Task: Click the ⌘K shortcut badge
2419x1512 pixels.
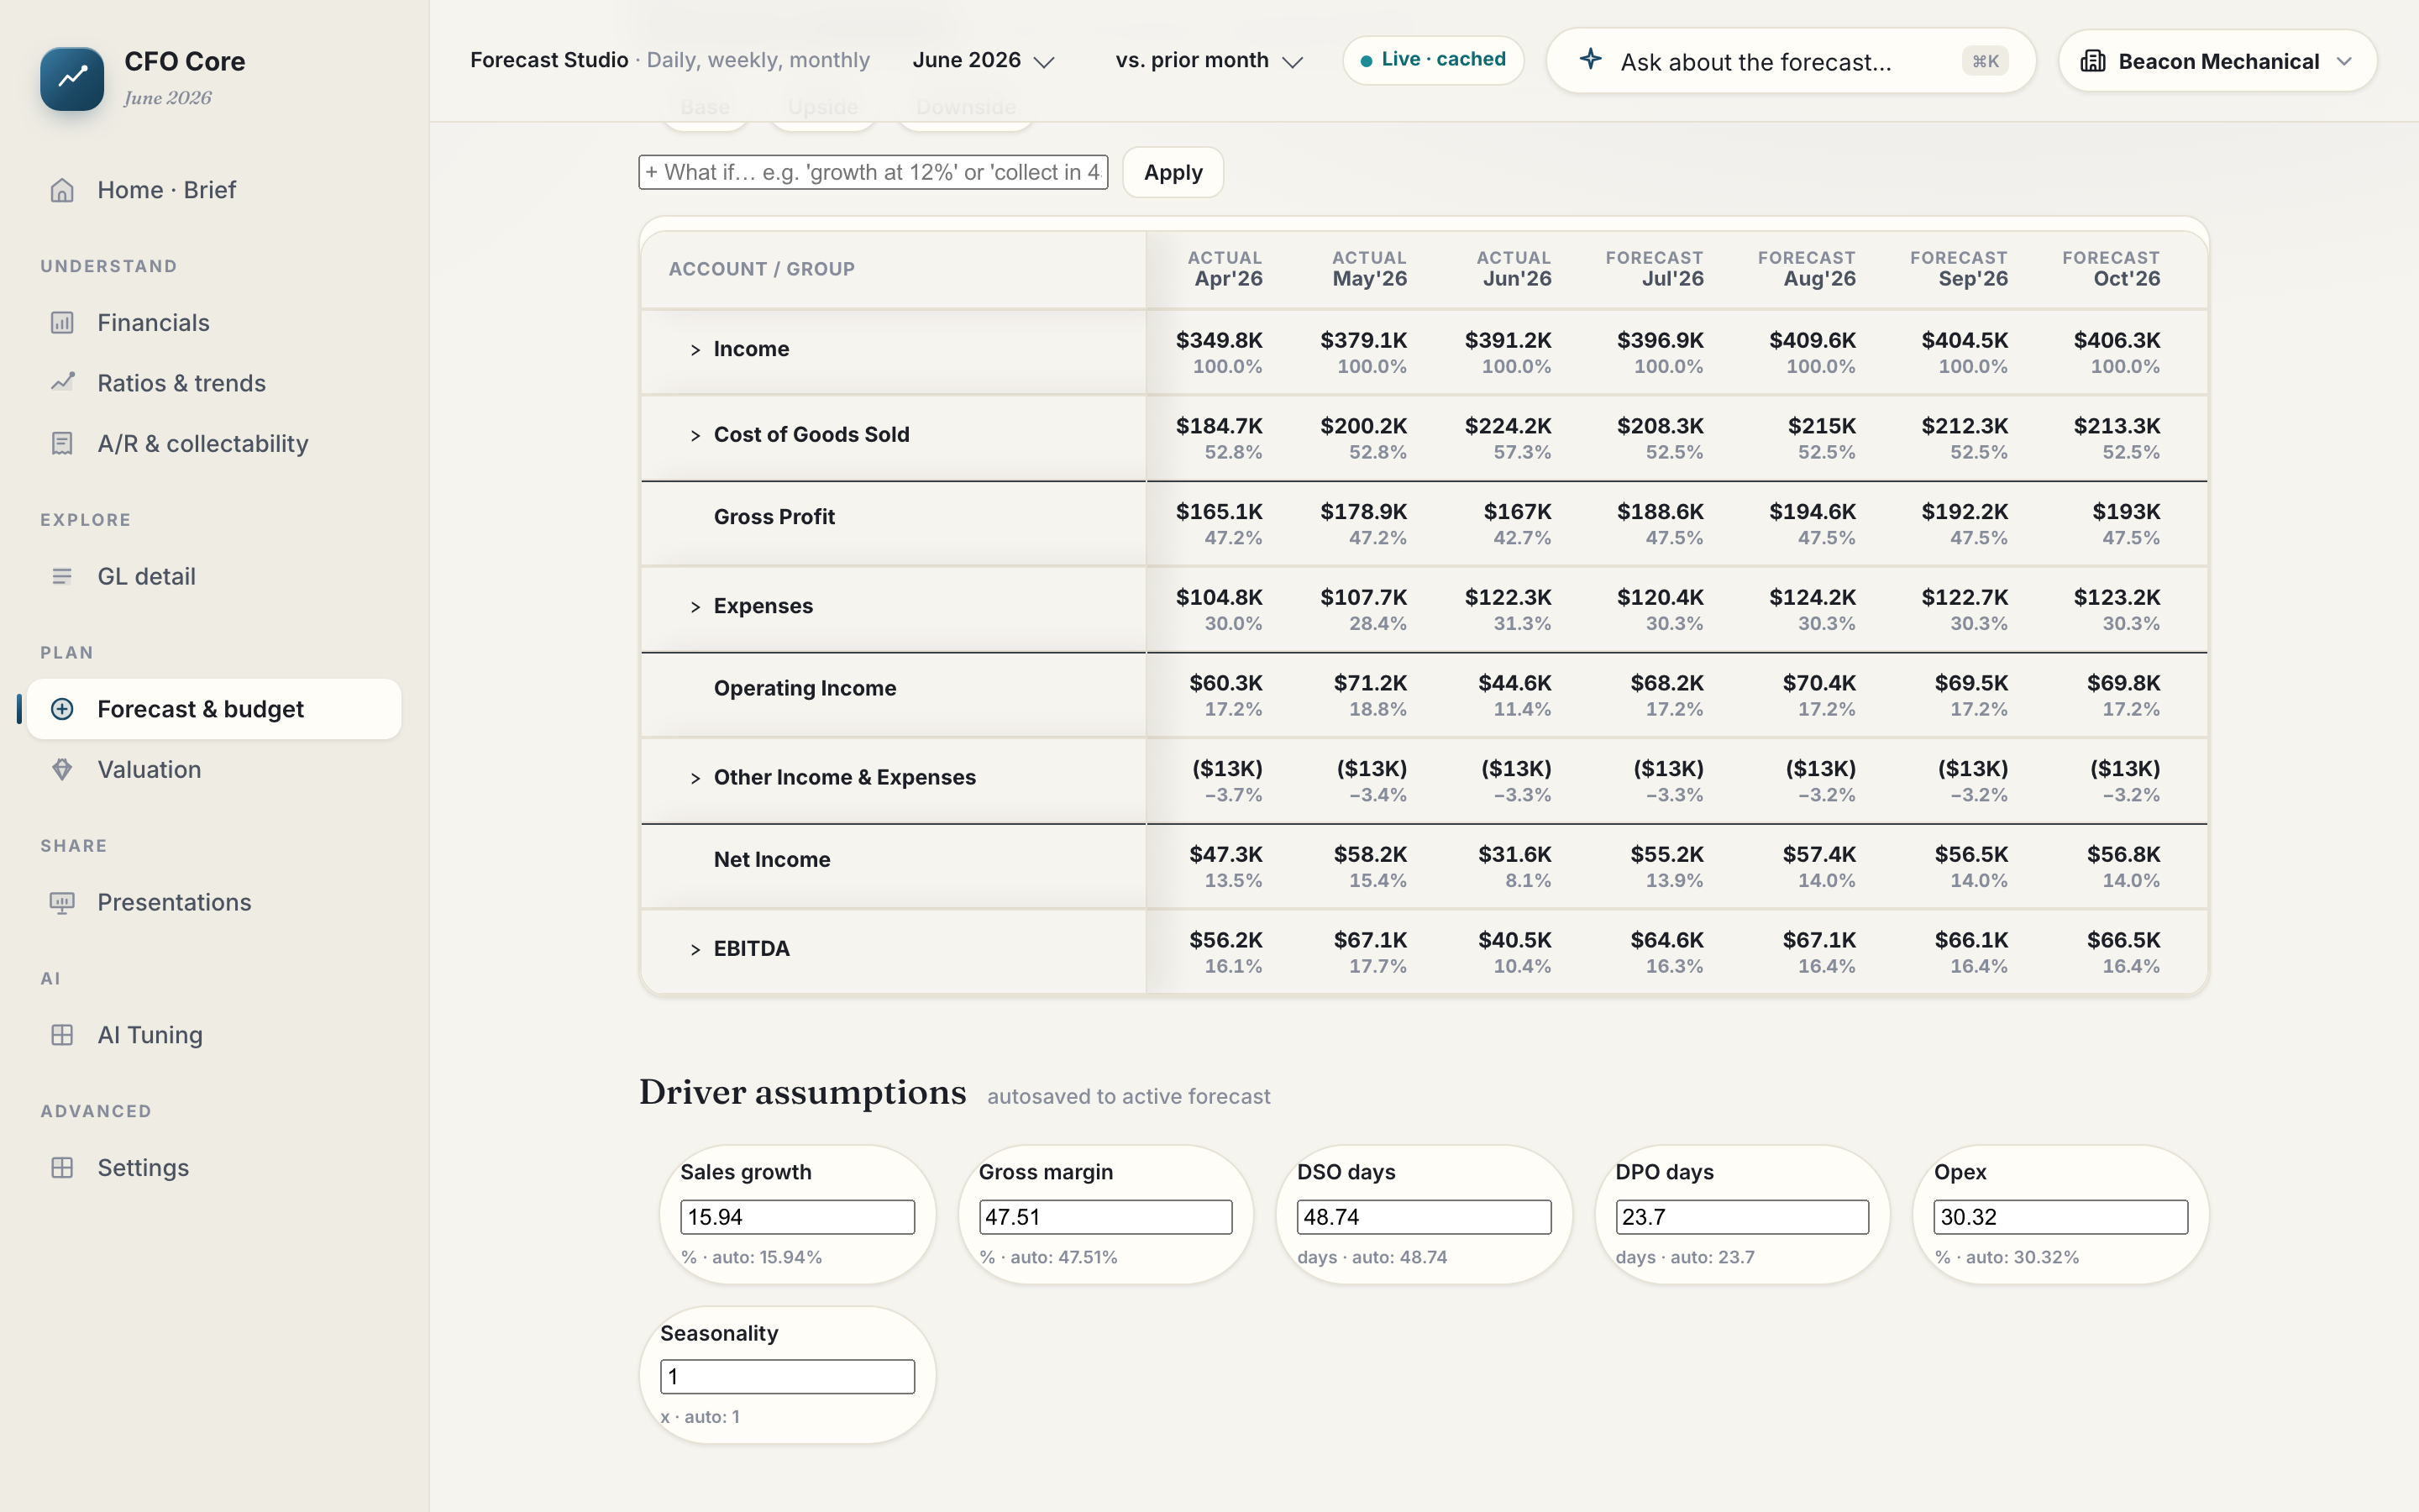Action: (1986, 61)
